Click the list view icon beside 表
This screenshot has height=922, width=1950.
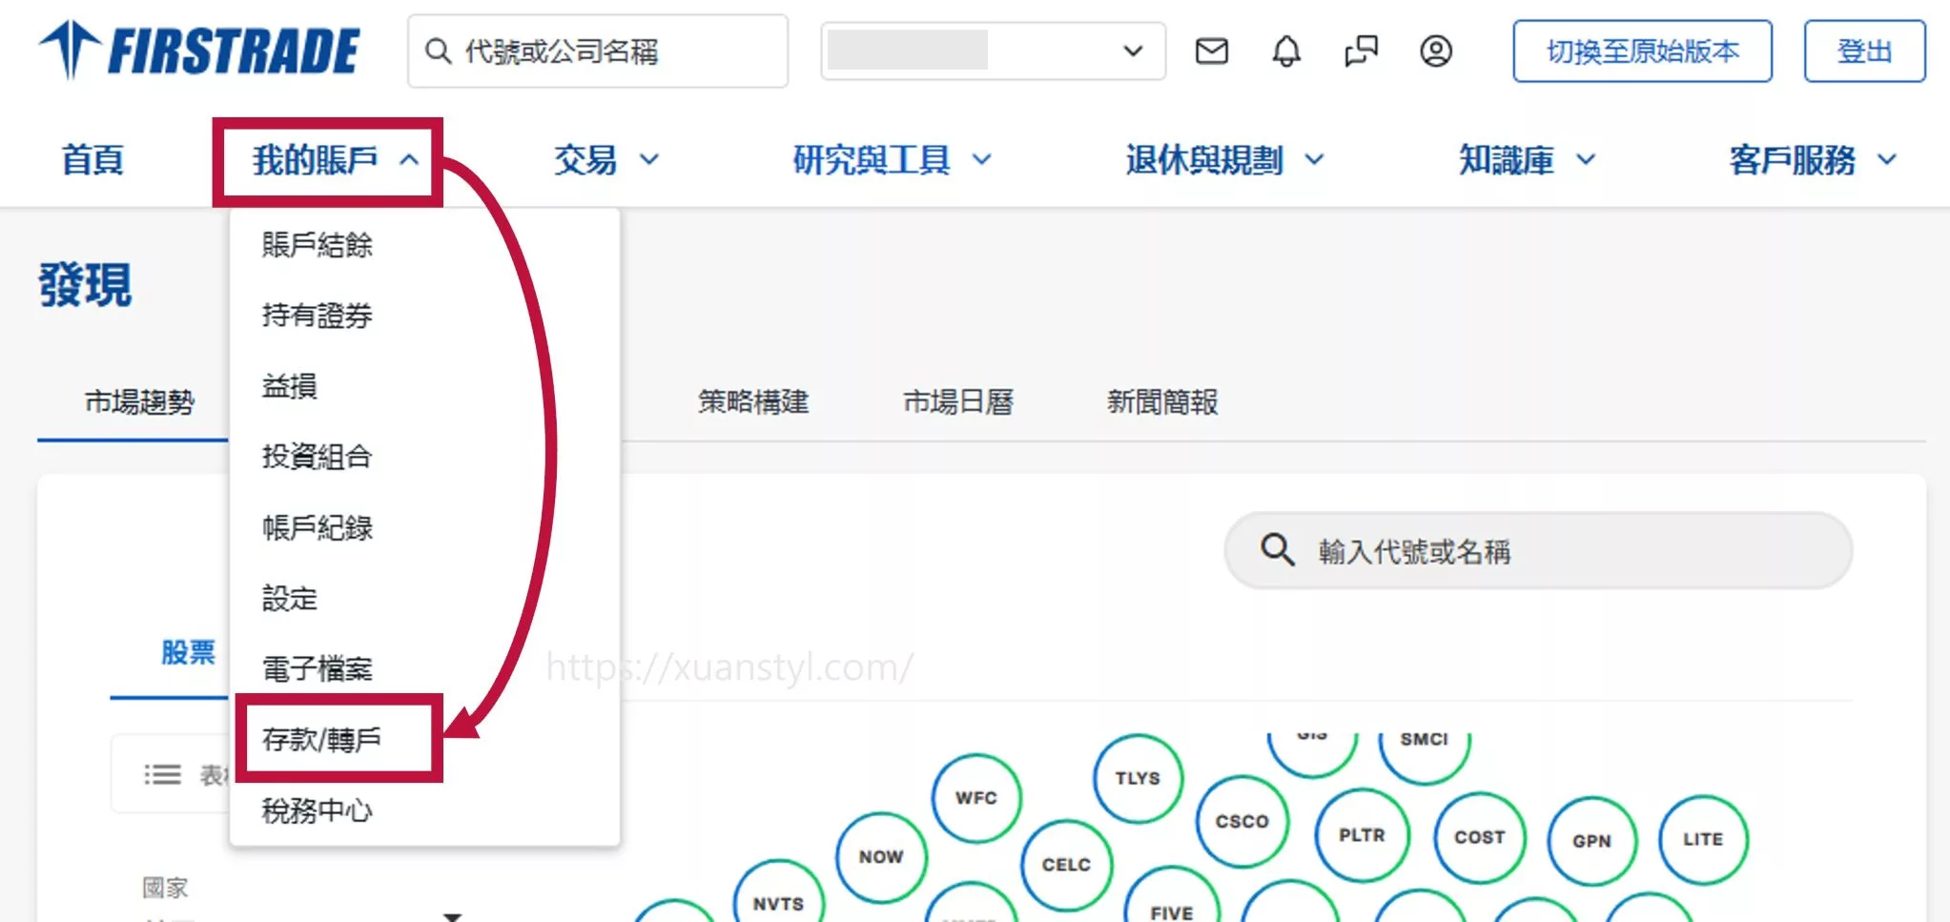pos(162,774)
